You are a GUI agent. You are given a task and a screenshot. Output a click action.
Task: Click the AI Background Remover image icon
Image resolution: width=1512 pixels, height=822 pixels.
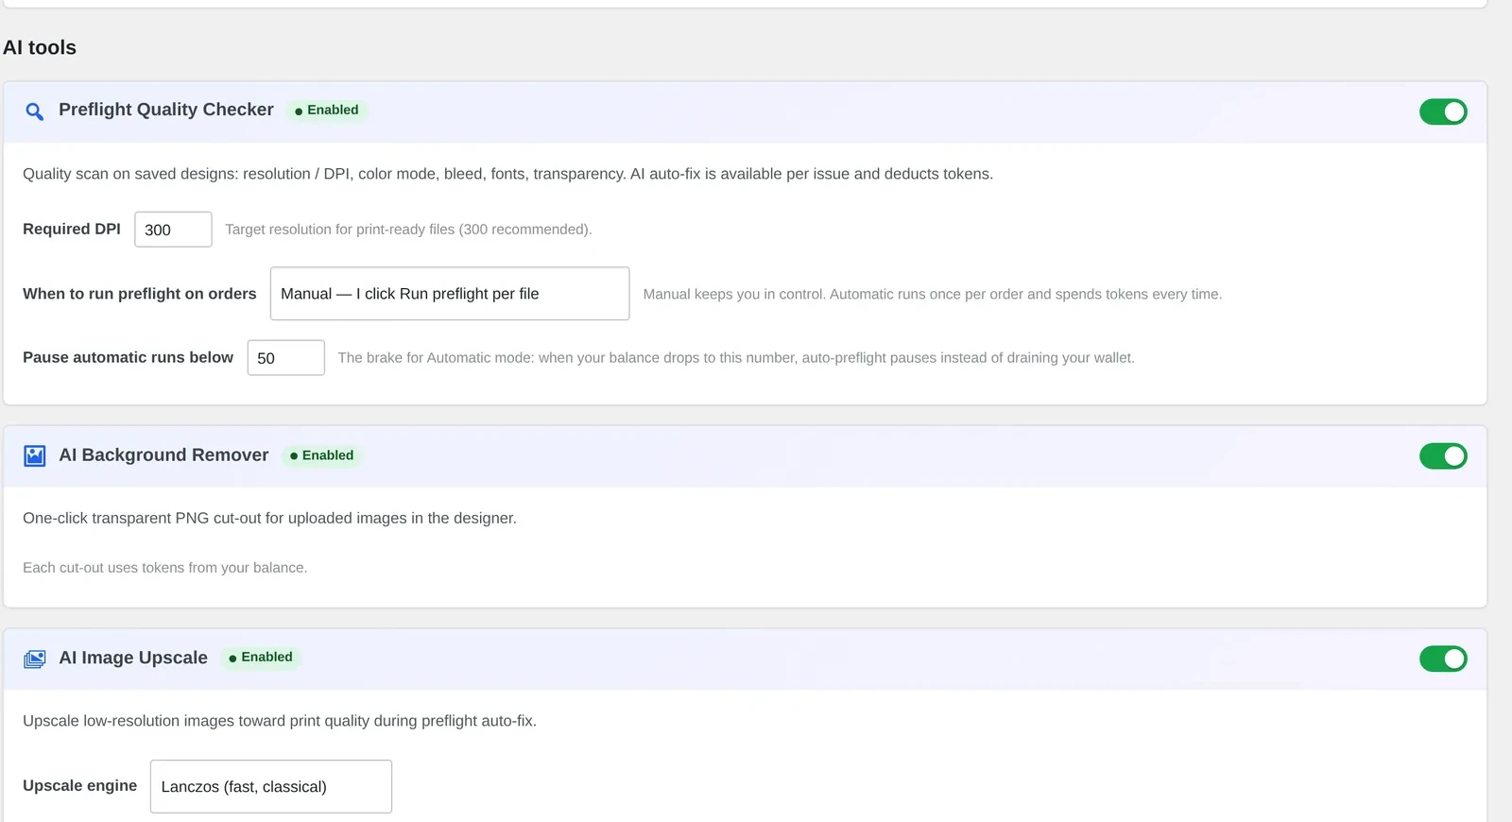pos(35,456)
